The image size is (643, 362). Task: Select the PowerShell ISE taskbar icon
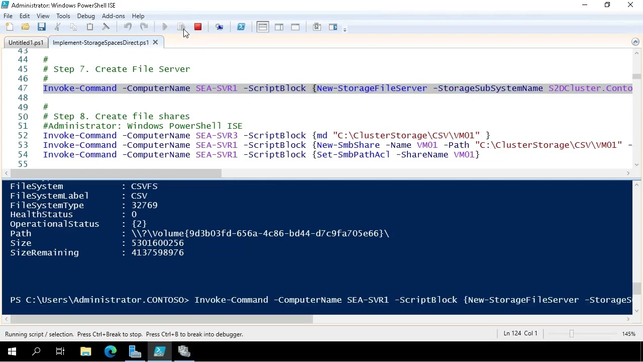(159, 352)
